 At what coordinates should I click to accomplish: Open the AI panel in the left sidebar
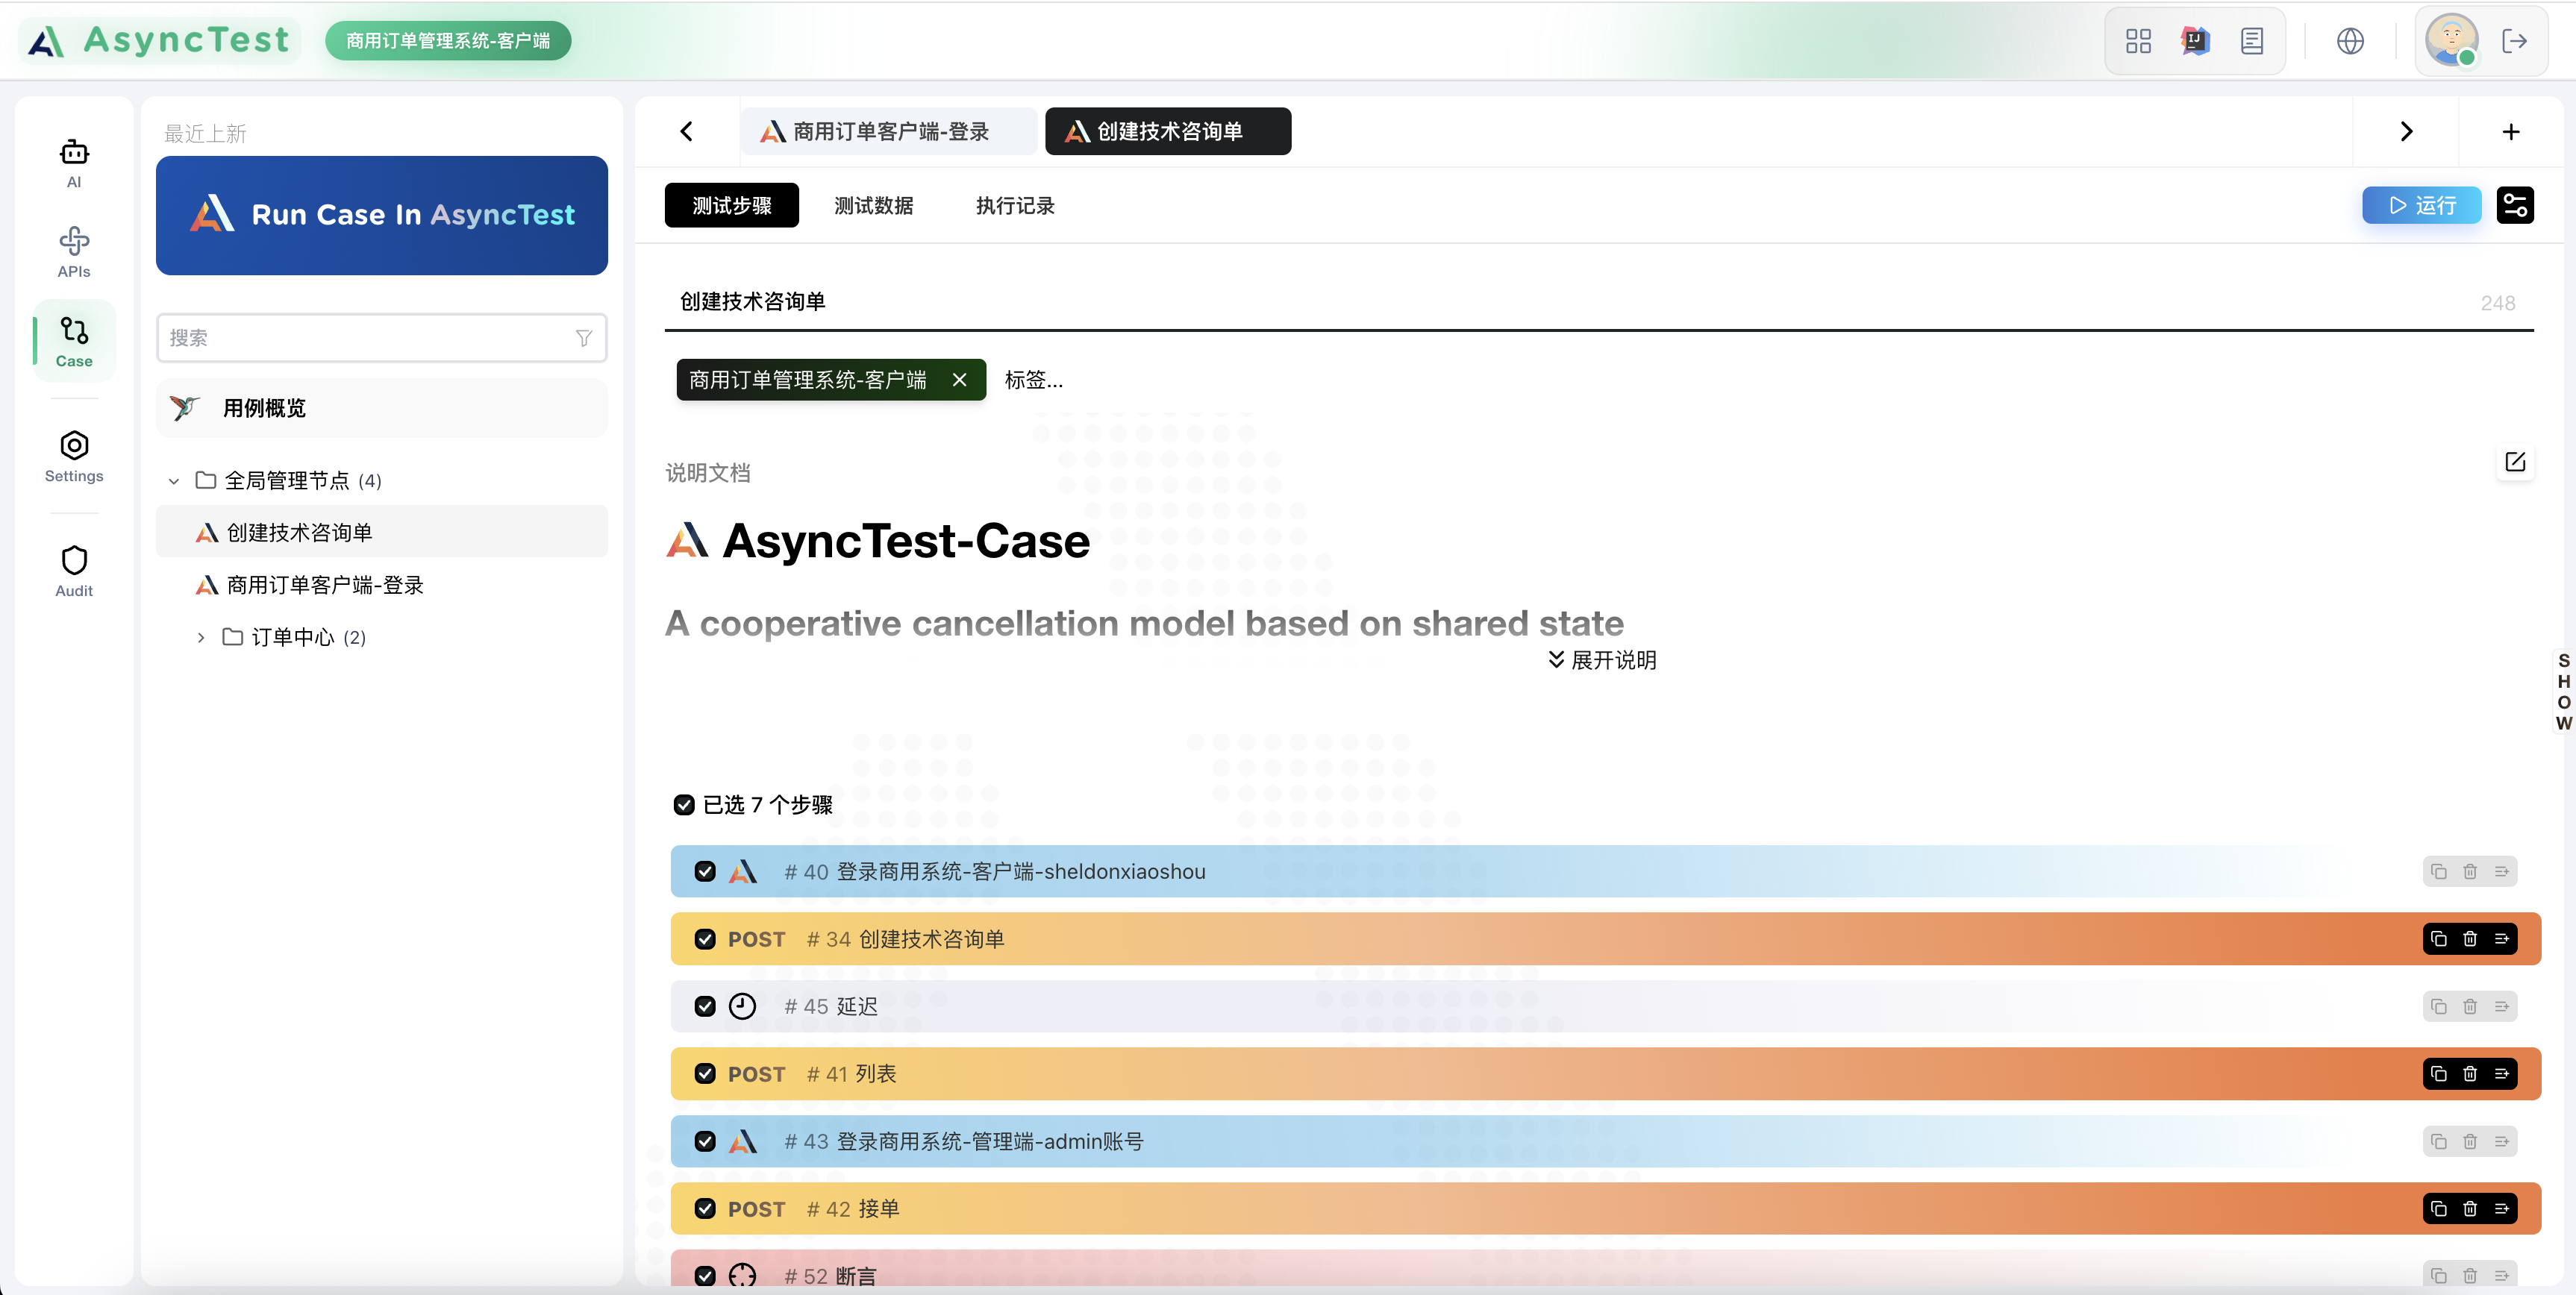click(x=73, y=163)
